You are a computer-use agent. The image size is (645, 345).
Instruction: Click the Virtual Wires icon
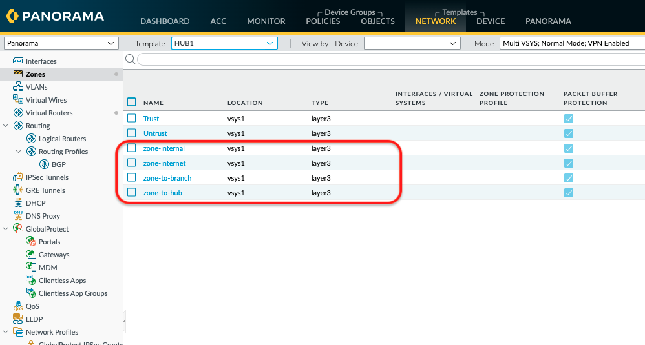coord(18,99)
